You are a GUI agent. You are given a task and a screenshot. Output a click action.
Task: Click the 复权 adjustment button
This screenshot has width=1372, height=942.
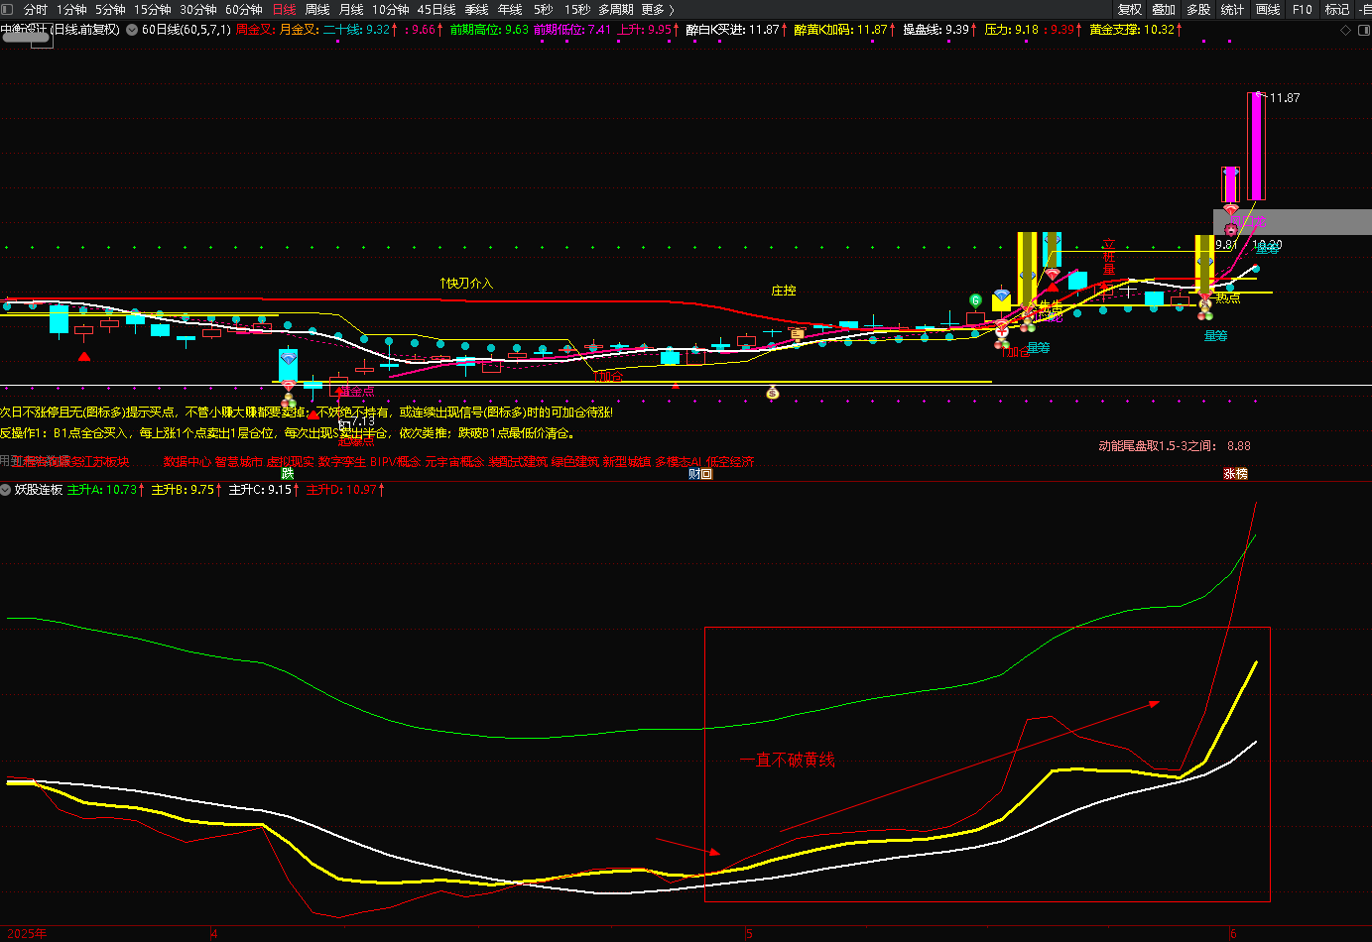[x=1130, y=10]
